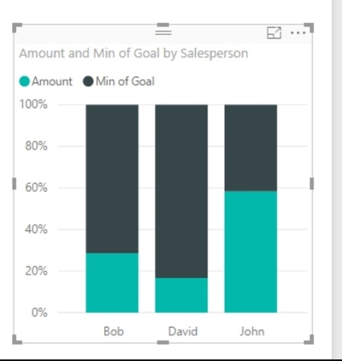Click the top-left corner resize handle
Viewport: 342px width, 361px height.
point(17,27)
